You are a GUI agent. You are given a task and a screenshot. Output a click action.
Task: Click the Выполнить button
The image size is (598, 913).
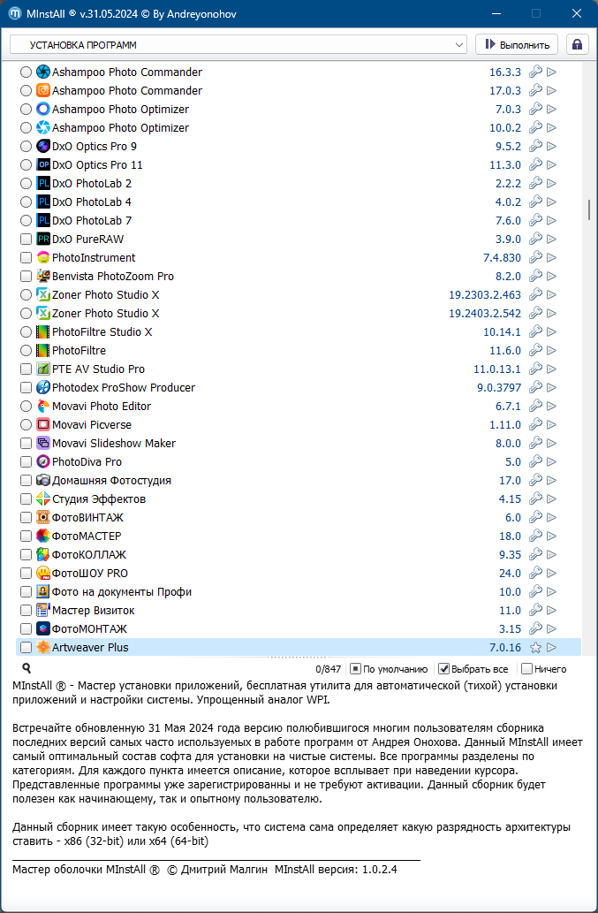click(517, 45)
